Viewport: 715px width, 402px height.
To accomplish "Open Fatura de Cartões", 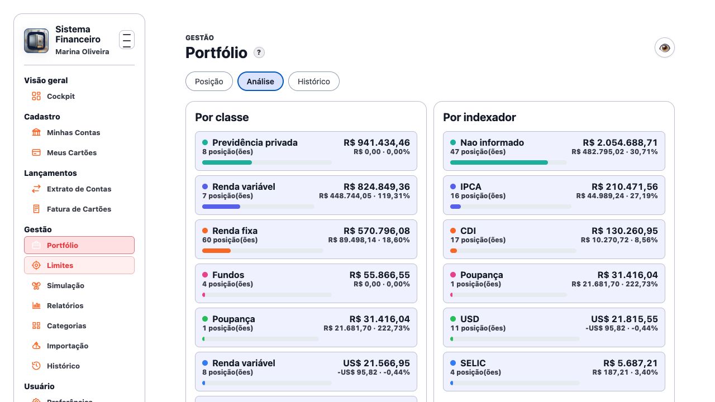I will 79,209.
